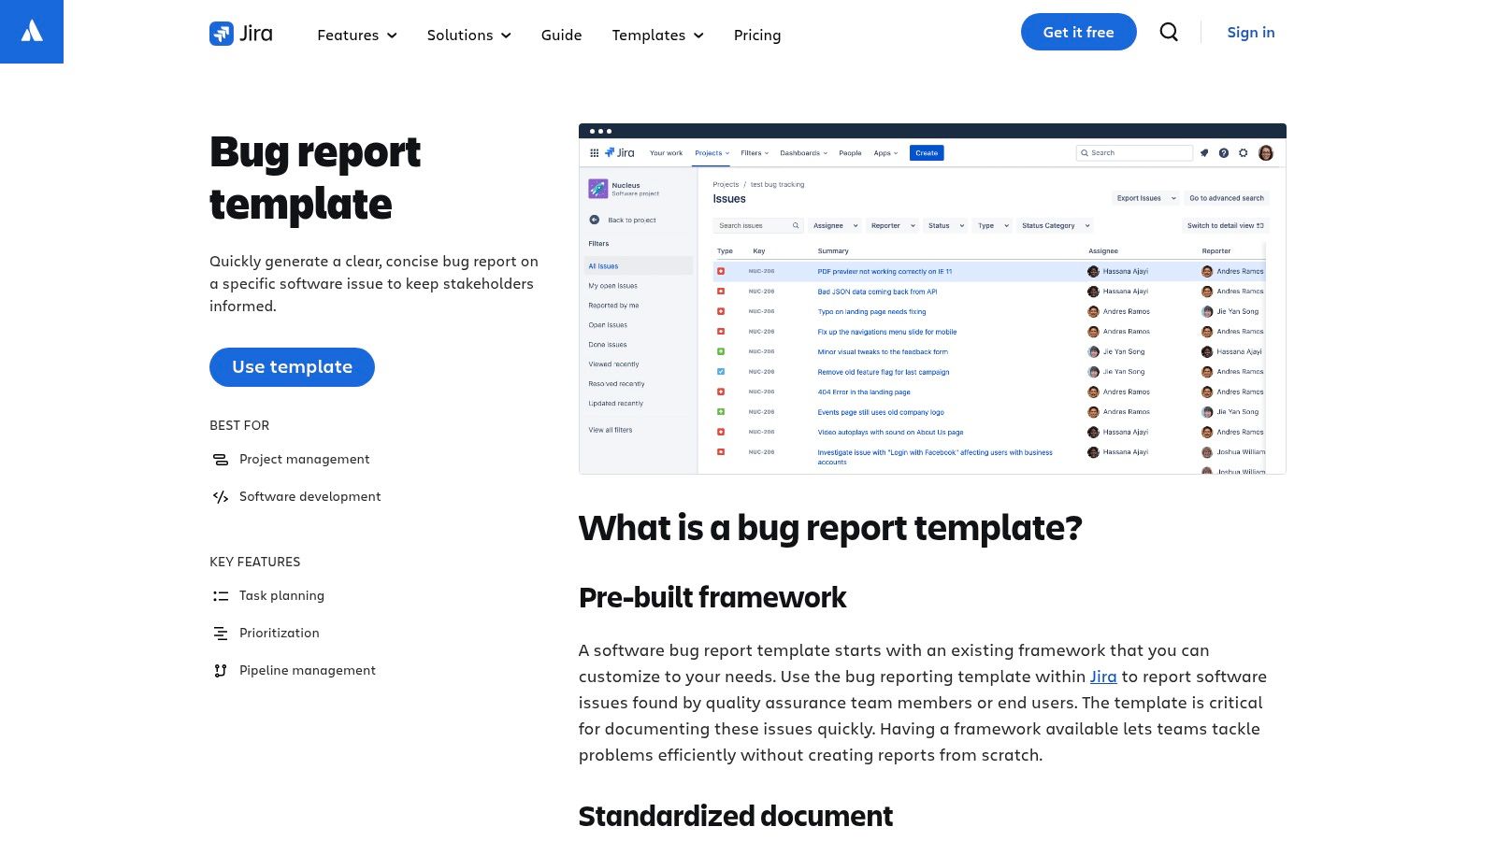
Task: Open the Status filter dropdown in the screenshot
Action: coord(944,225)
